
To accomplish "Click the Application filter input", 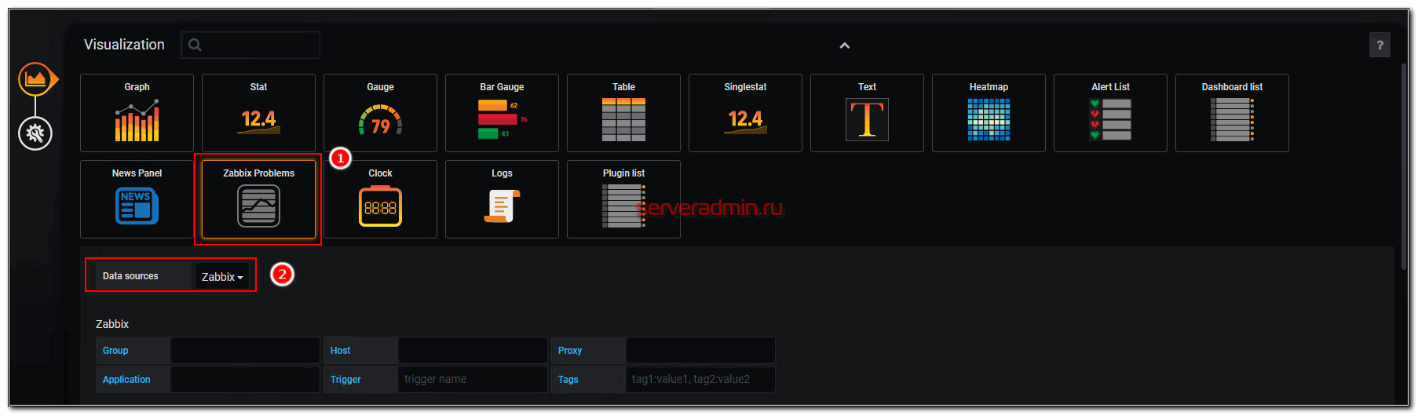I will pyautogui.click(x=245, y=379).
